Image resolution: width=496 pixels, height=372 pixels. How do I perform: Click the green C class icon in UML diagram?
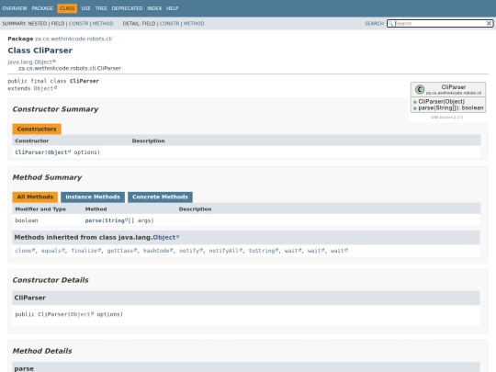(420, 89)
